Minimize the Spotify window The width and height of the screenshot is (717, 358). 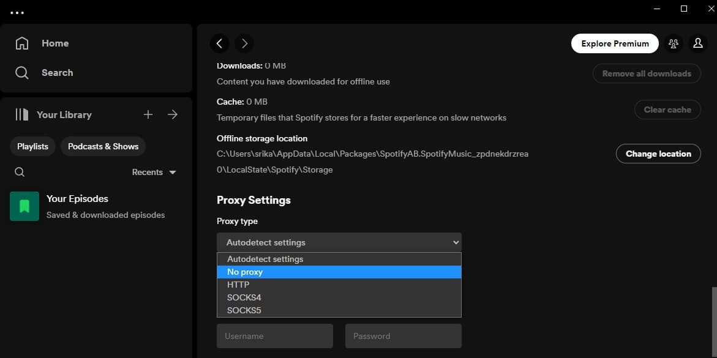coord(657,9)
